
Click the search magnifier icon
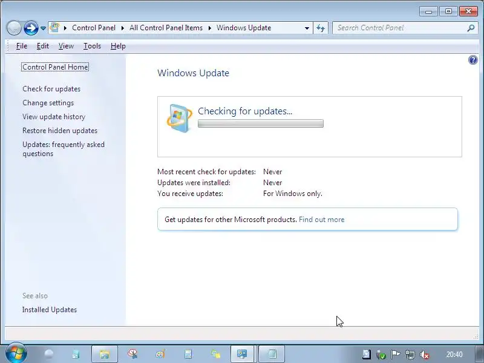click(x=471, y=28)
